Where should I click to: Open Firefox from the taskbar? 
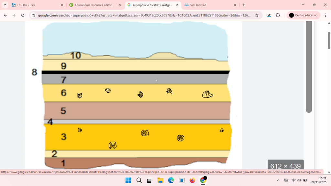click(x=192, y=180)
